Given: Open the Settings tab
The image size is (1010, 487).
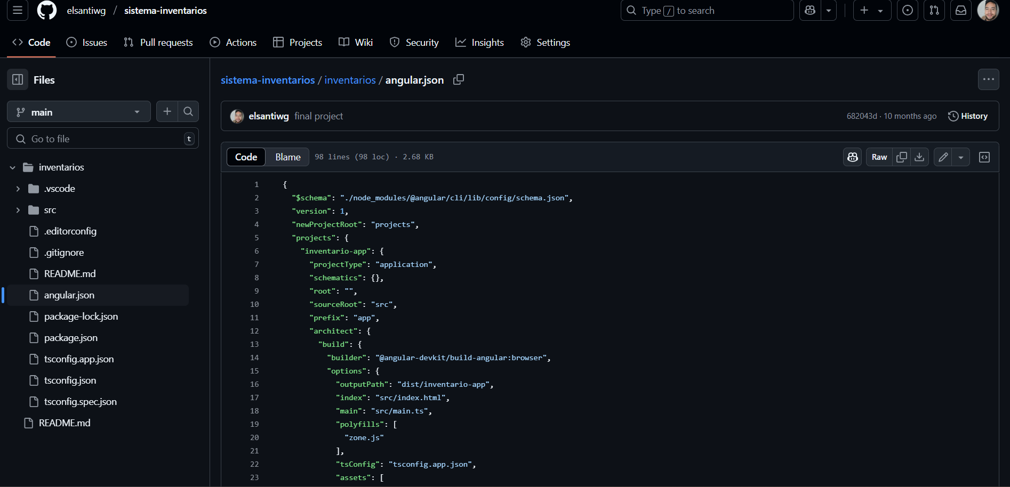Looking at the screenshot, I should (545, 43).
